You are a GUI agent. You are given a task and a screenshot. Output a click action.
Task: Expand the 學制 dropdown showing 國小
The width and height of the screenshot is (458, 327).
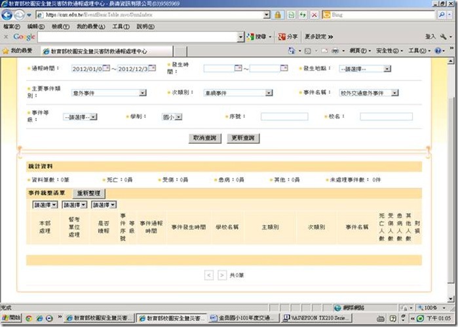pyautogui.click(x=178, y=117)
